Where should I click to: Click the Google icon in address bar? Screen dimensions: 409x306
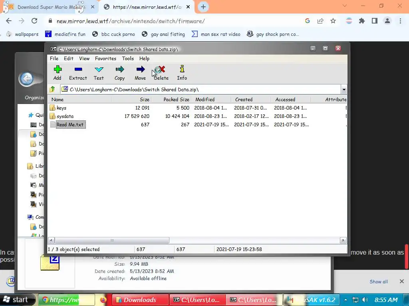[308, 21]
